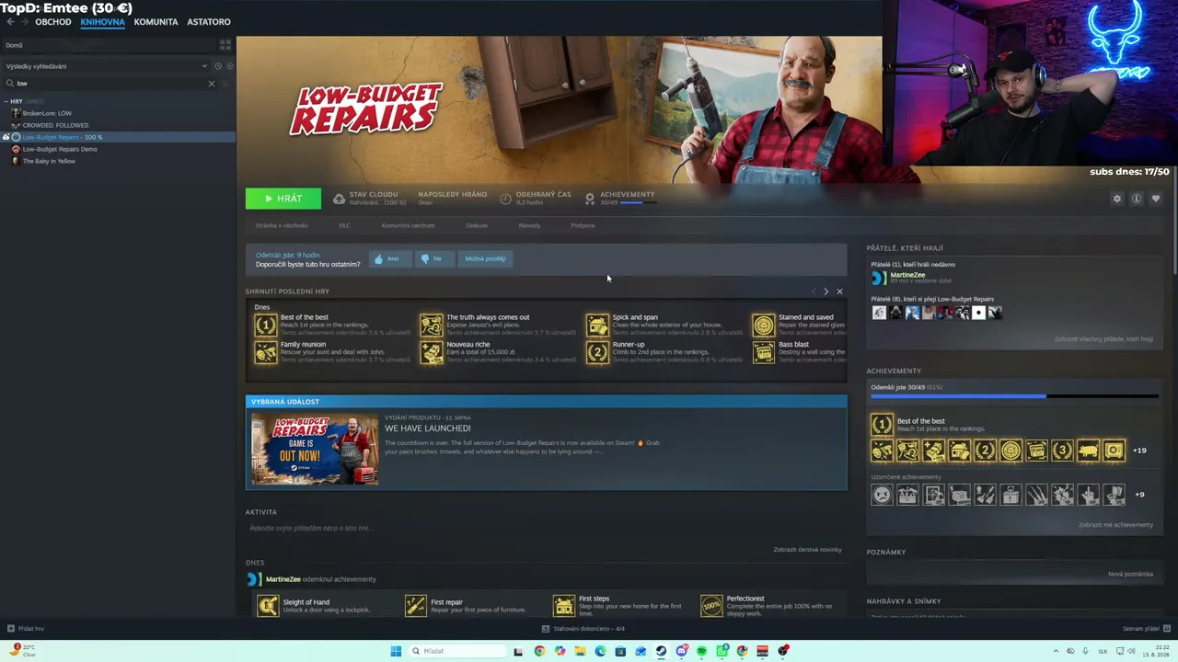Open Seznam přátel friends list
The height and width of the screenshot is (662, 1178).
1147,629
